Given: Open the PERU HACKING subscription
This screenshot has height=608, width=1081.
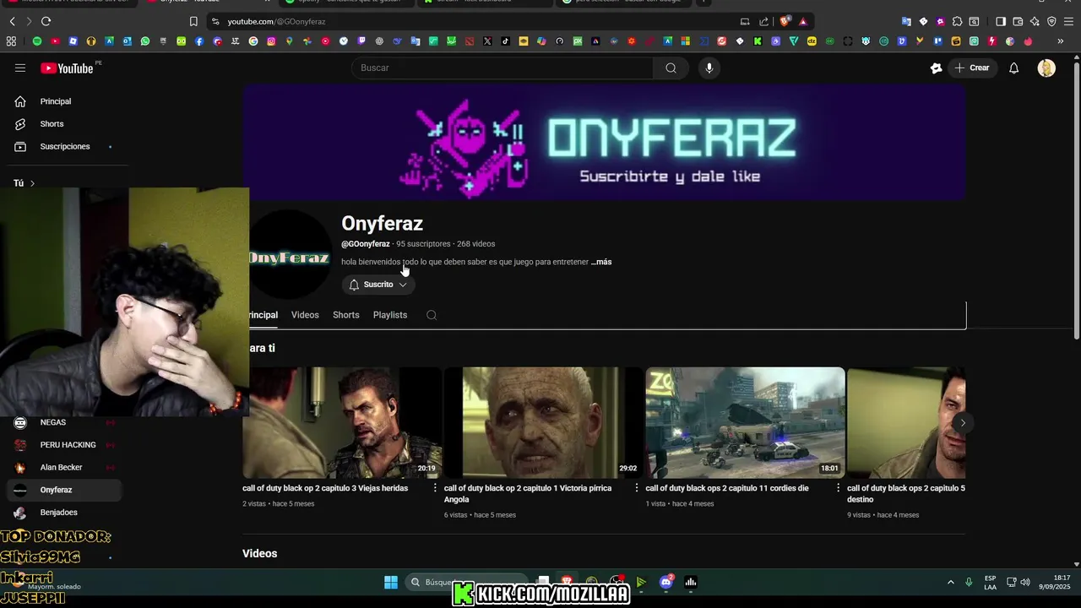Looking at the screenshot, I should click(x=63, y=445).
